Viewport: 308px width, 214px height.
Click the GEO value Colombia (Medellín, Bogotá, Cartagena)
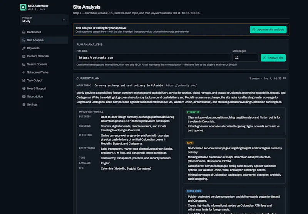pos(126,169)
